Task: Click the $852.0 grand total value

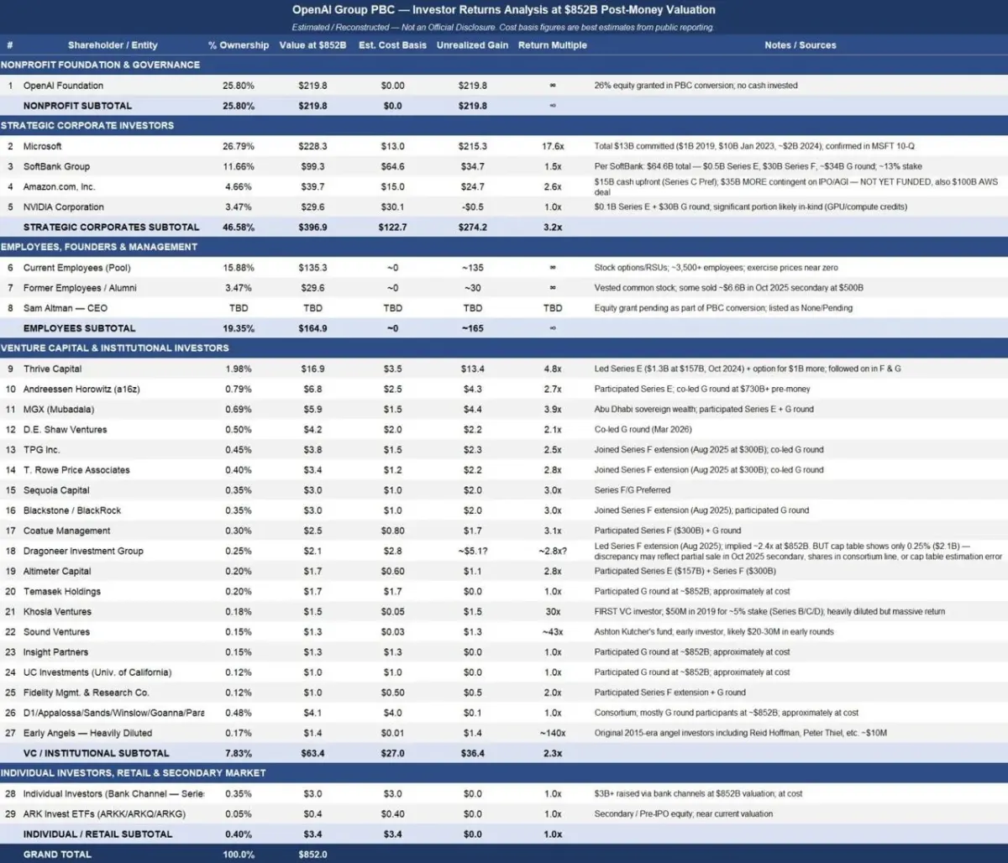Action: [312, 854]
